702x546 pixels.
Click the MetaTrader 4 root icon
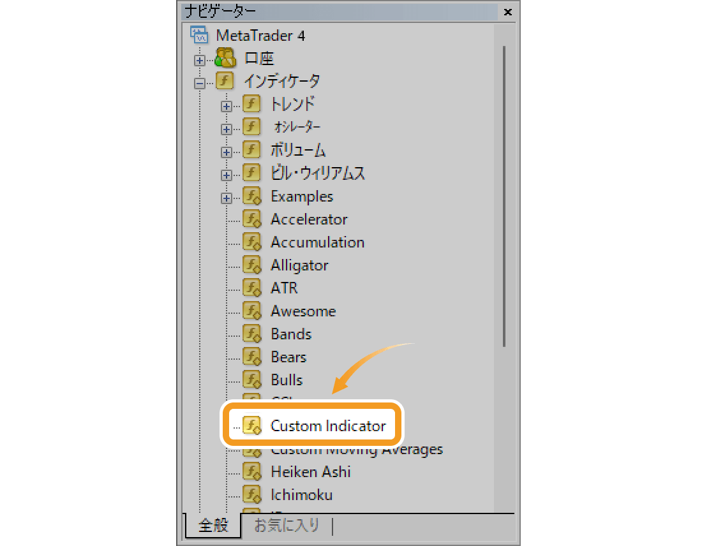tap(199, 34)
